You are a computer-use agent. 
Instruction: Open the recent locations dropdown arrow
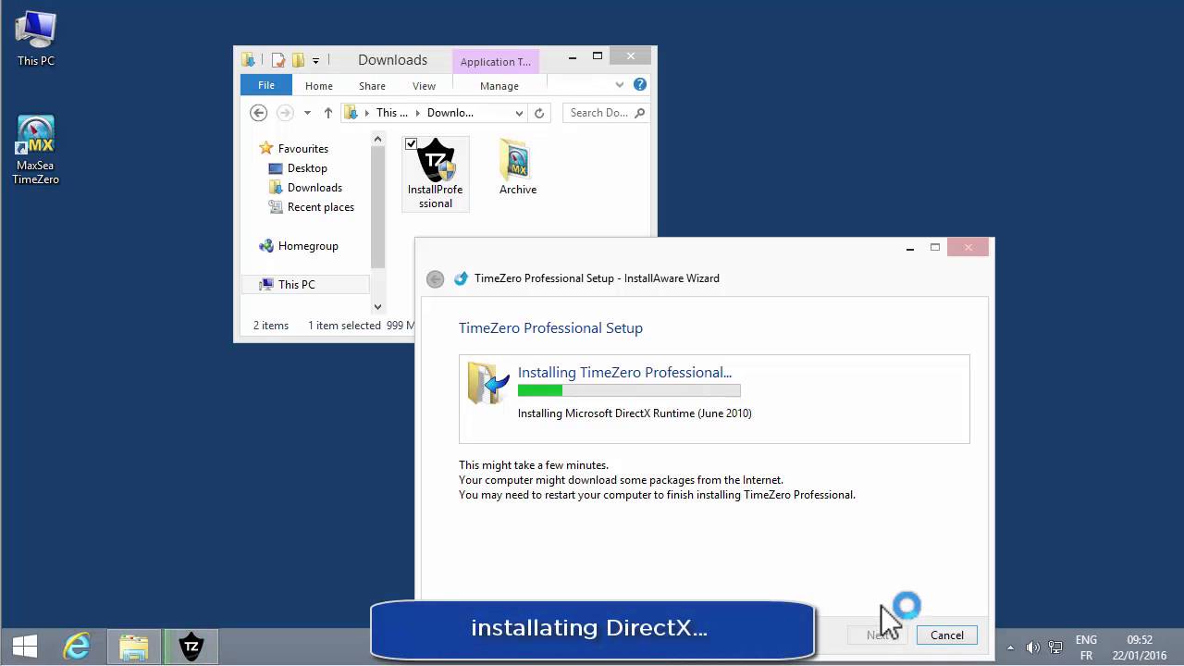tap(307, 113)
